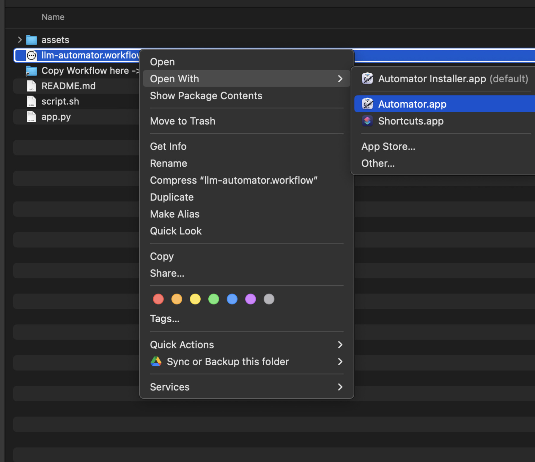Choose Rename from the context menu
The image size is (535, 462).
click(246, 163)
